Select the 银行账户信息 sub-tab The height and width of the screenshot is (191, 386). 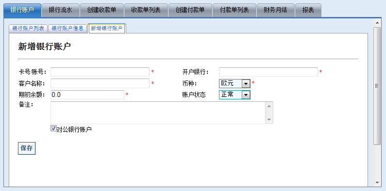point(67,28)
